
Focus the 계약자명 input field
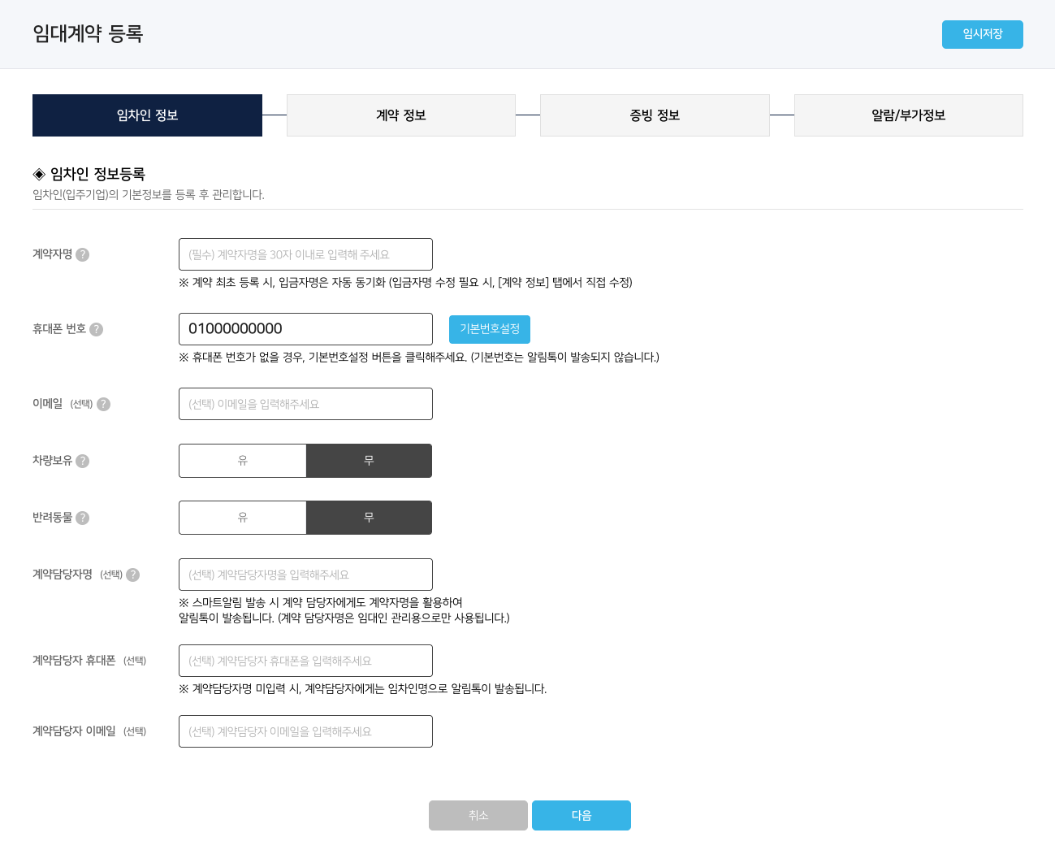[x=305, y=254]
